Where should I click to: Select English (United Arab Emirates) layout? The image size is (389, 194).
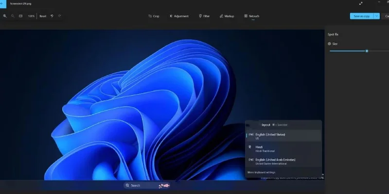(x=283, y=162)
